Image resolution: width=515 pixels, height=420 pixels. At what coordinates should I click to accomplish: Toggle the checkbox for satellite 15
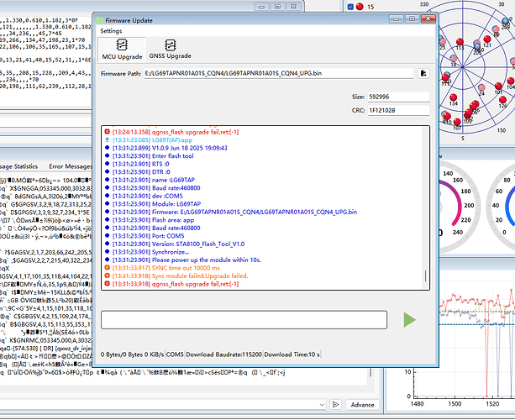pos(350,6)
